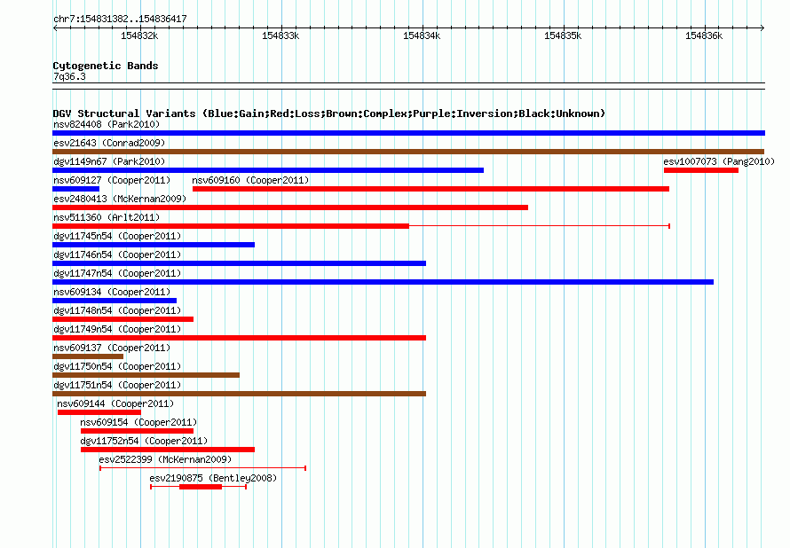Open dgv1149n67 (Park2010) variant label
This screenshot has height=548, width=790.
[109, 161]
